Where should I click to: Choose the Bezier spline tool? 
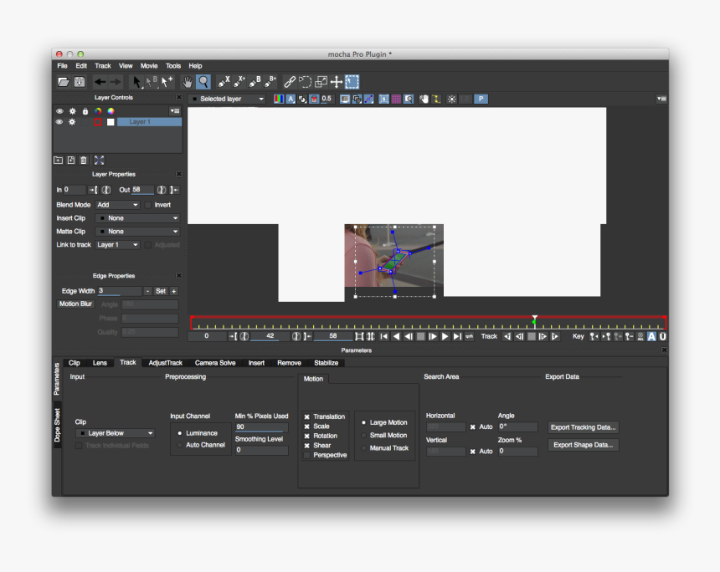pyautogui.click(x=254, y=81)
